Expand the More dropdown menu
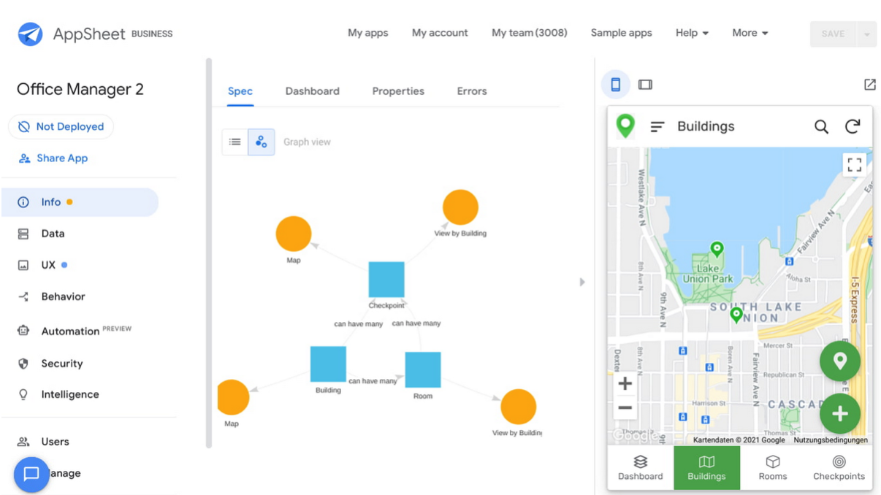Viewport: 881px width, 495px height. click(x=750, y=33)
